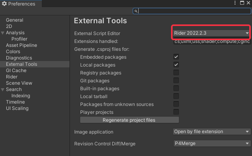The image size is (252, 156).
Task: Tick the Player projects checkbox
Action: click(176, 112)
